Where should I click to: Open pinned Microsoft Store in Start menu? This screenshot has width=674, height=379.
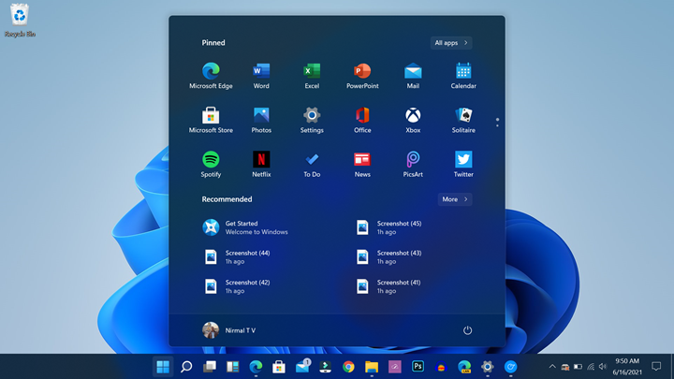[211, 120]
